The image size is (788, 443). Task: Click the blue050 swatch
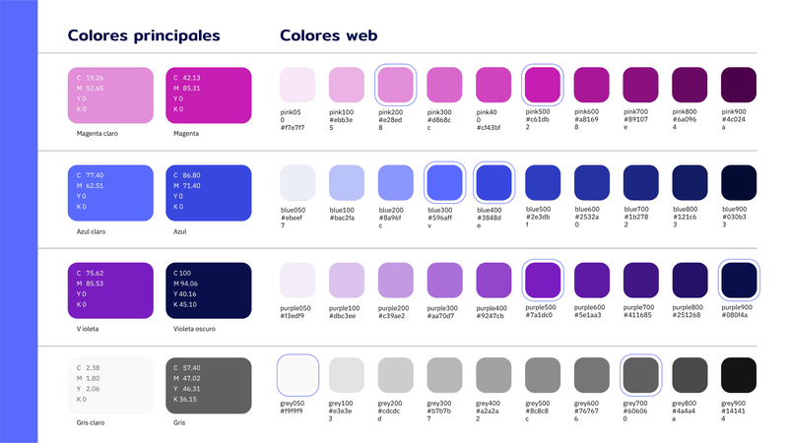(x=297, y=182)
